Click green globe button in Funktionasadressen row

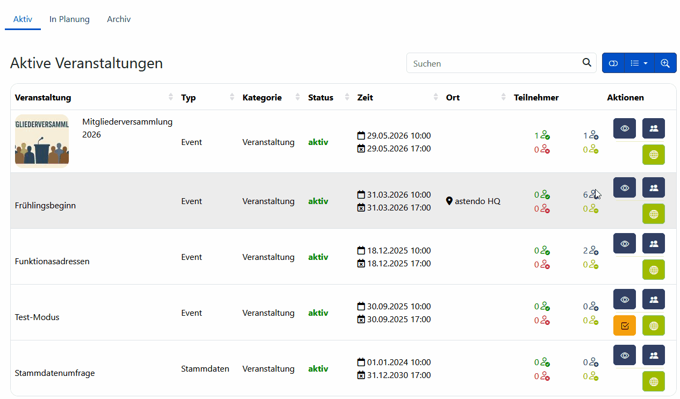point(653,270)
